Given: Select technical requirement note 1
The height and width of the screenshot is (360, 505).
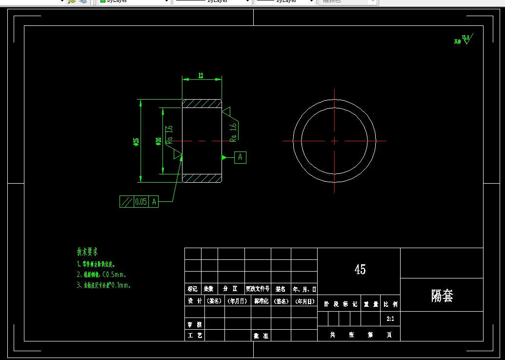Looking at the screenshot, I should coord(96,264).
